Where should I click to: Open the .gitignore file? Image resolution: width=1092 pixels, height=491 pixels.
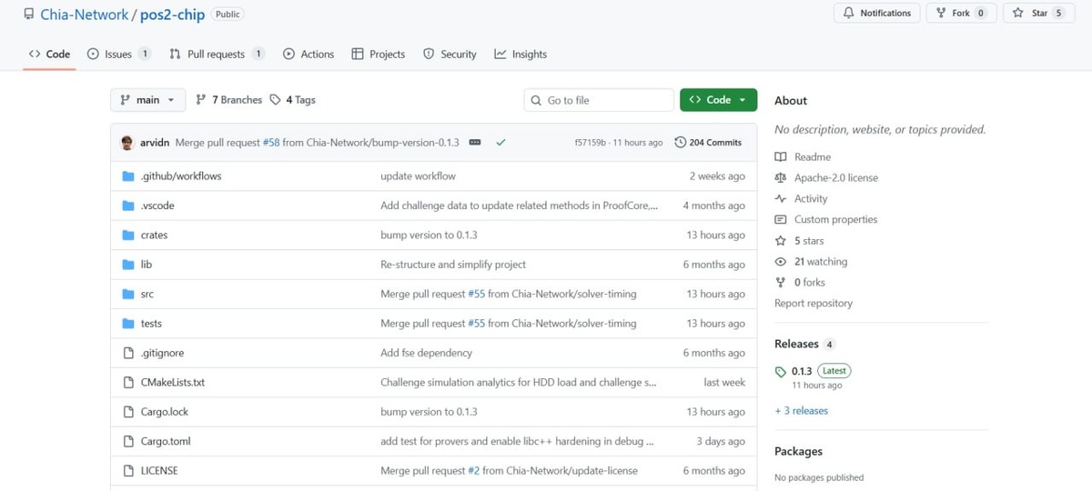[x=162, y=353]
